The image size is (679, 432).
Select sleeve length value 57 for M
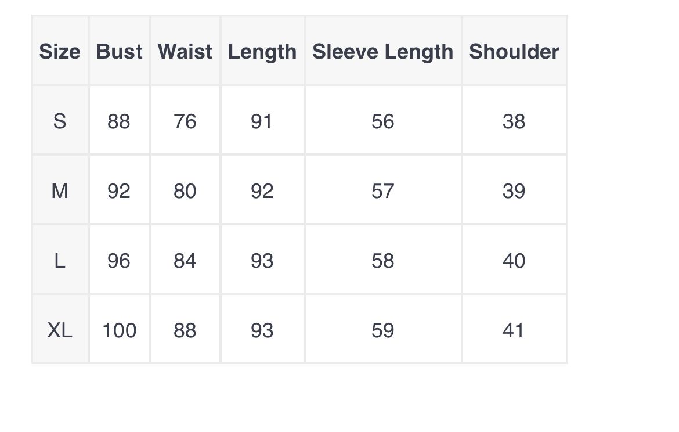coord(383,191)
